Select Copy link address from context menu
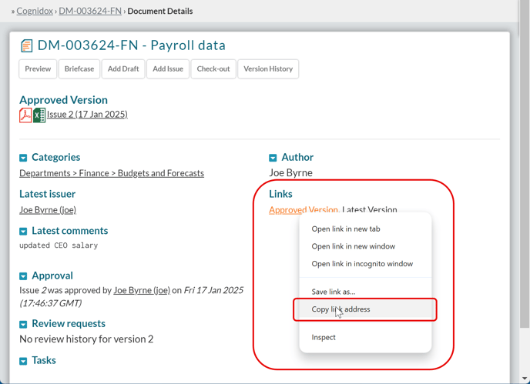This screenshot has width=530, height=384. click(x=340, y=309)
